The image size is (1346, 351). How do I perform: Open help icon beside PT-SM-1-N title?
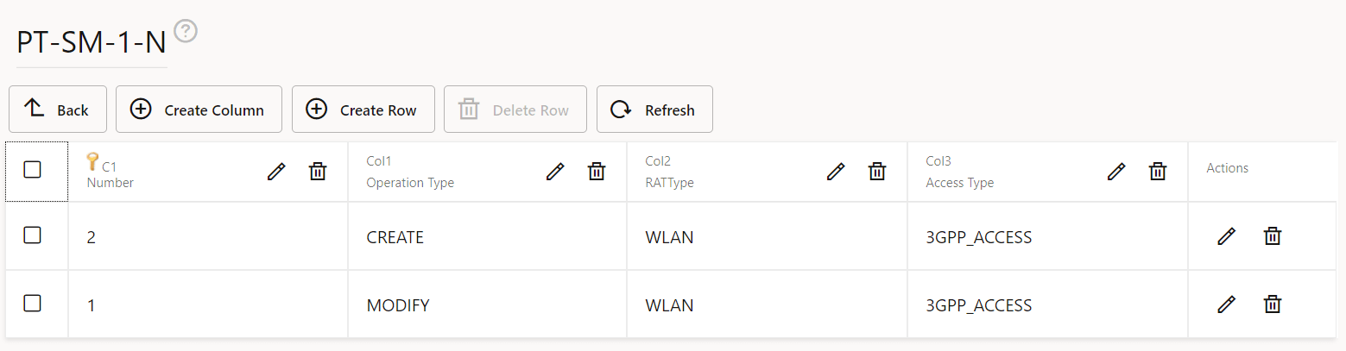tap(186, 32)
